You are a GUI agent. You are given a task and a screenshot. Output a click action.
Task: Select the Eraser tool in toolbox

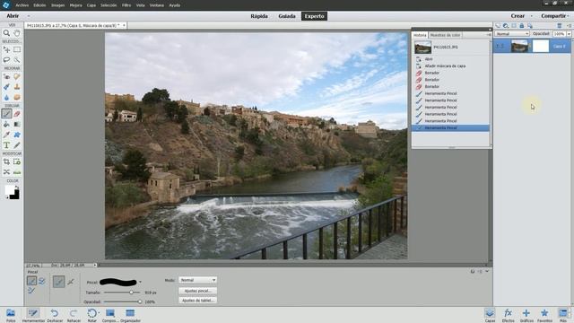[x=17, y=114]
